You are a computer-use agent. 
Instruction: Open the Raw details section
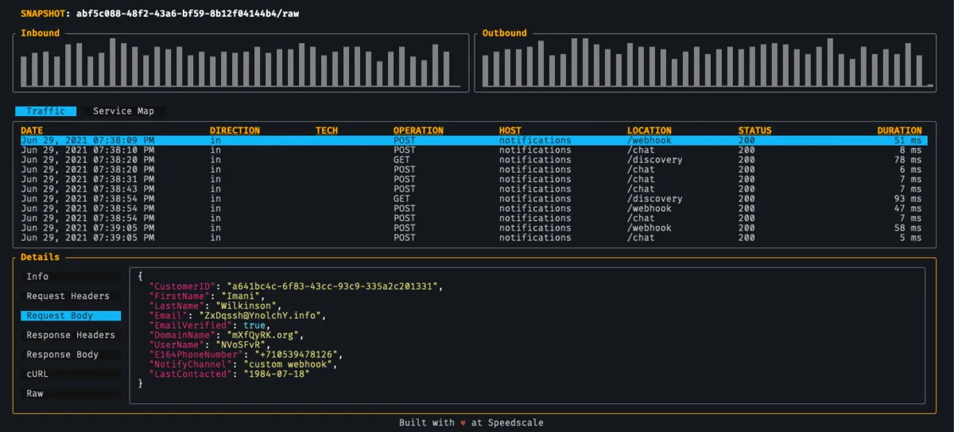[x=35, y=394]
